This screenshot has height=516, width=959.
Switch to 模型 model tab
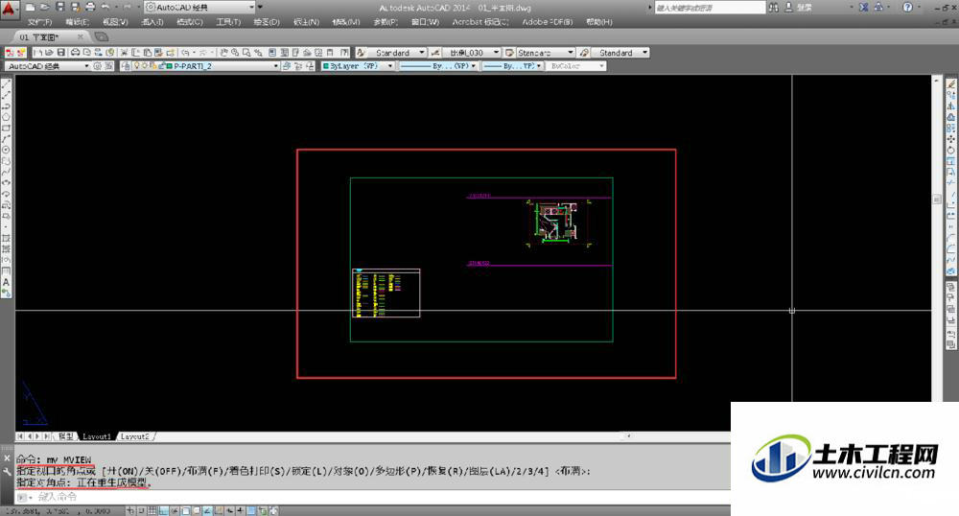[x=65, y=436]
